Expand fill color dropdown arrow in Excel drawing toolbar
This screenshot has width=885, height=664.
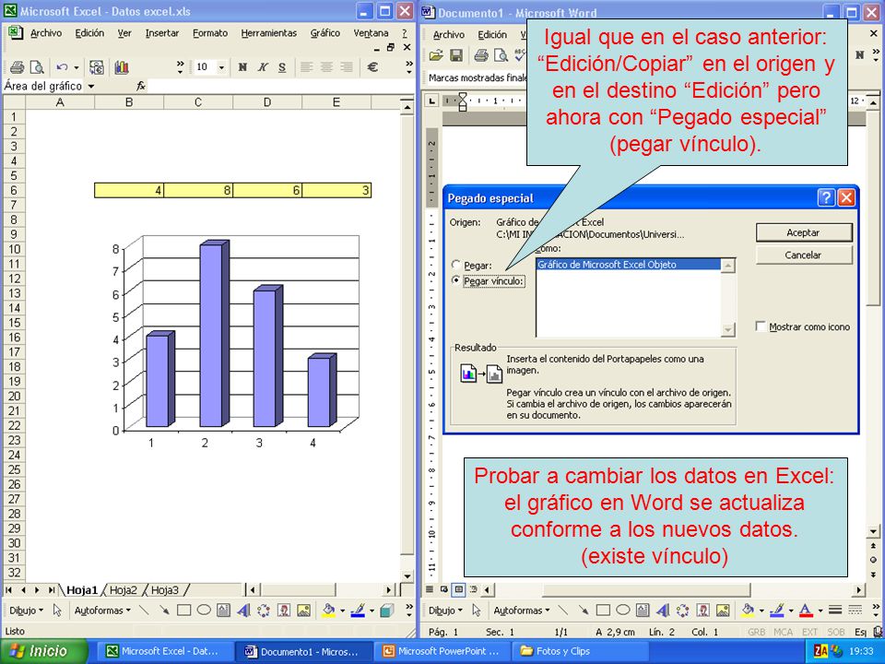[342, 611]
